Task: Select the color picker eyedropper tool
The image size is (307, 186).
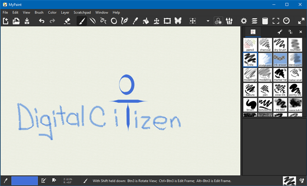Action: pos(135,21)
